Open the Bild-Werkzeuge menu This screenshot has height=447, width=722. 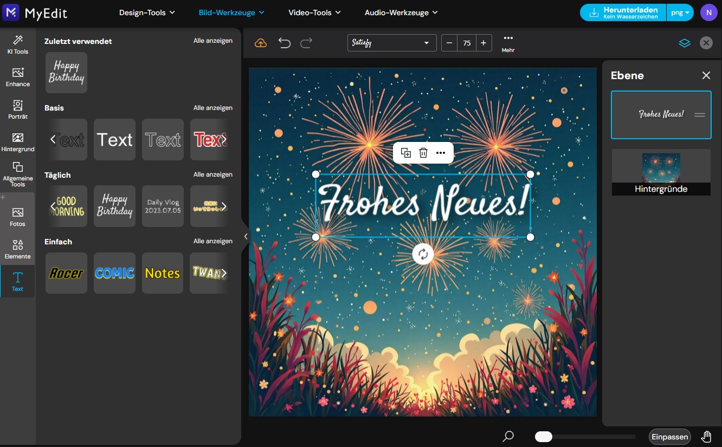pos(231,12)
